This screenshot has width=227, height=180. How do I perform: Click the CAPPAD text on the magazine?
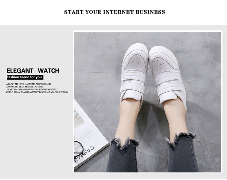[84, 154]
